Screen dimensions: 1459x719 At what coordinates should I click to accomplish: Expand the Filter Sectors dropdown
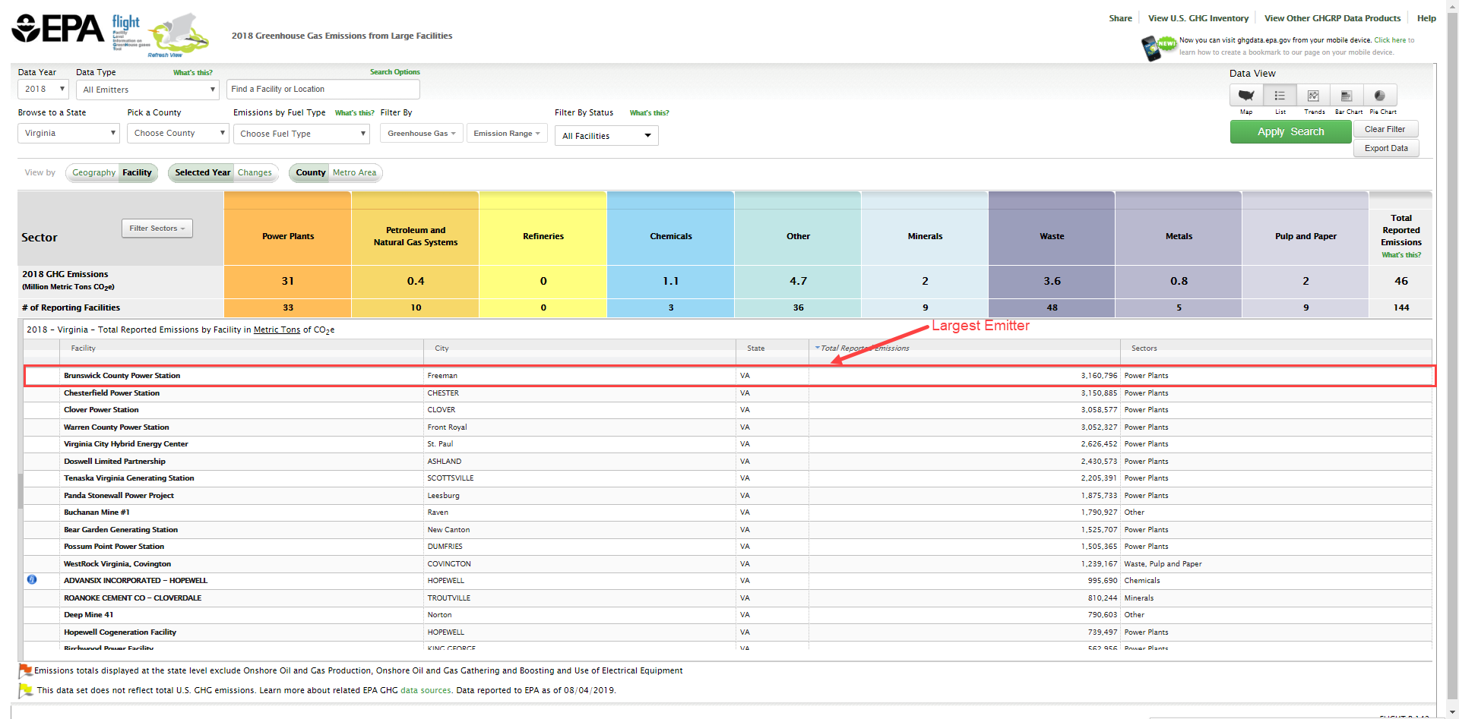(157, 229)
